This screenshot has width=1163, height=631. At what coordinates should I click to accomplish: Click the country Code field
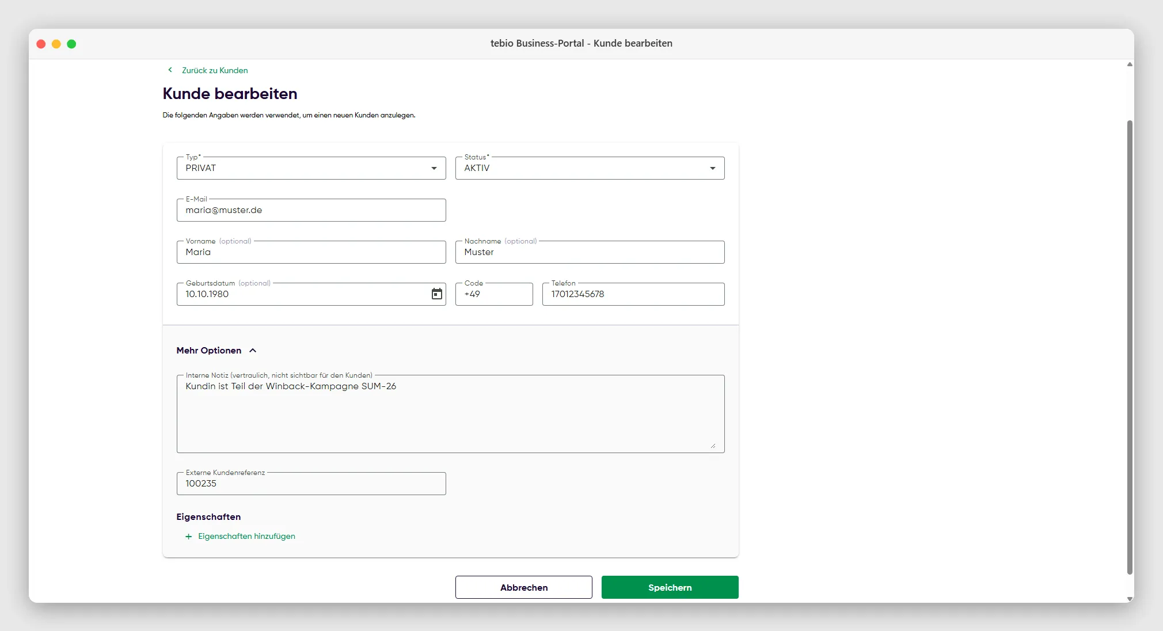click(x=494, y=294)
